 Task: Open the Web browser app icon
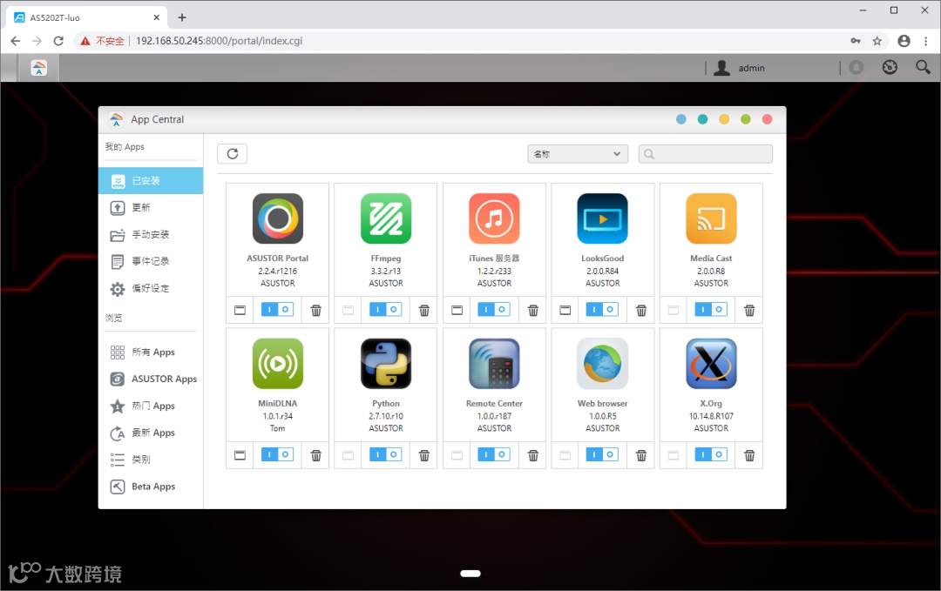(x=603, y=363)
